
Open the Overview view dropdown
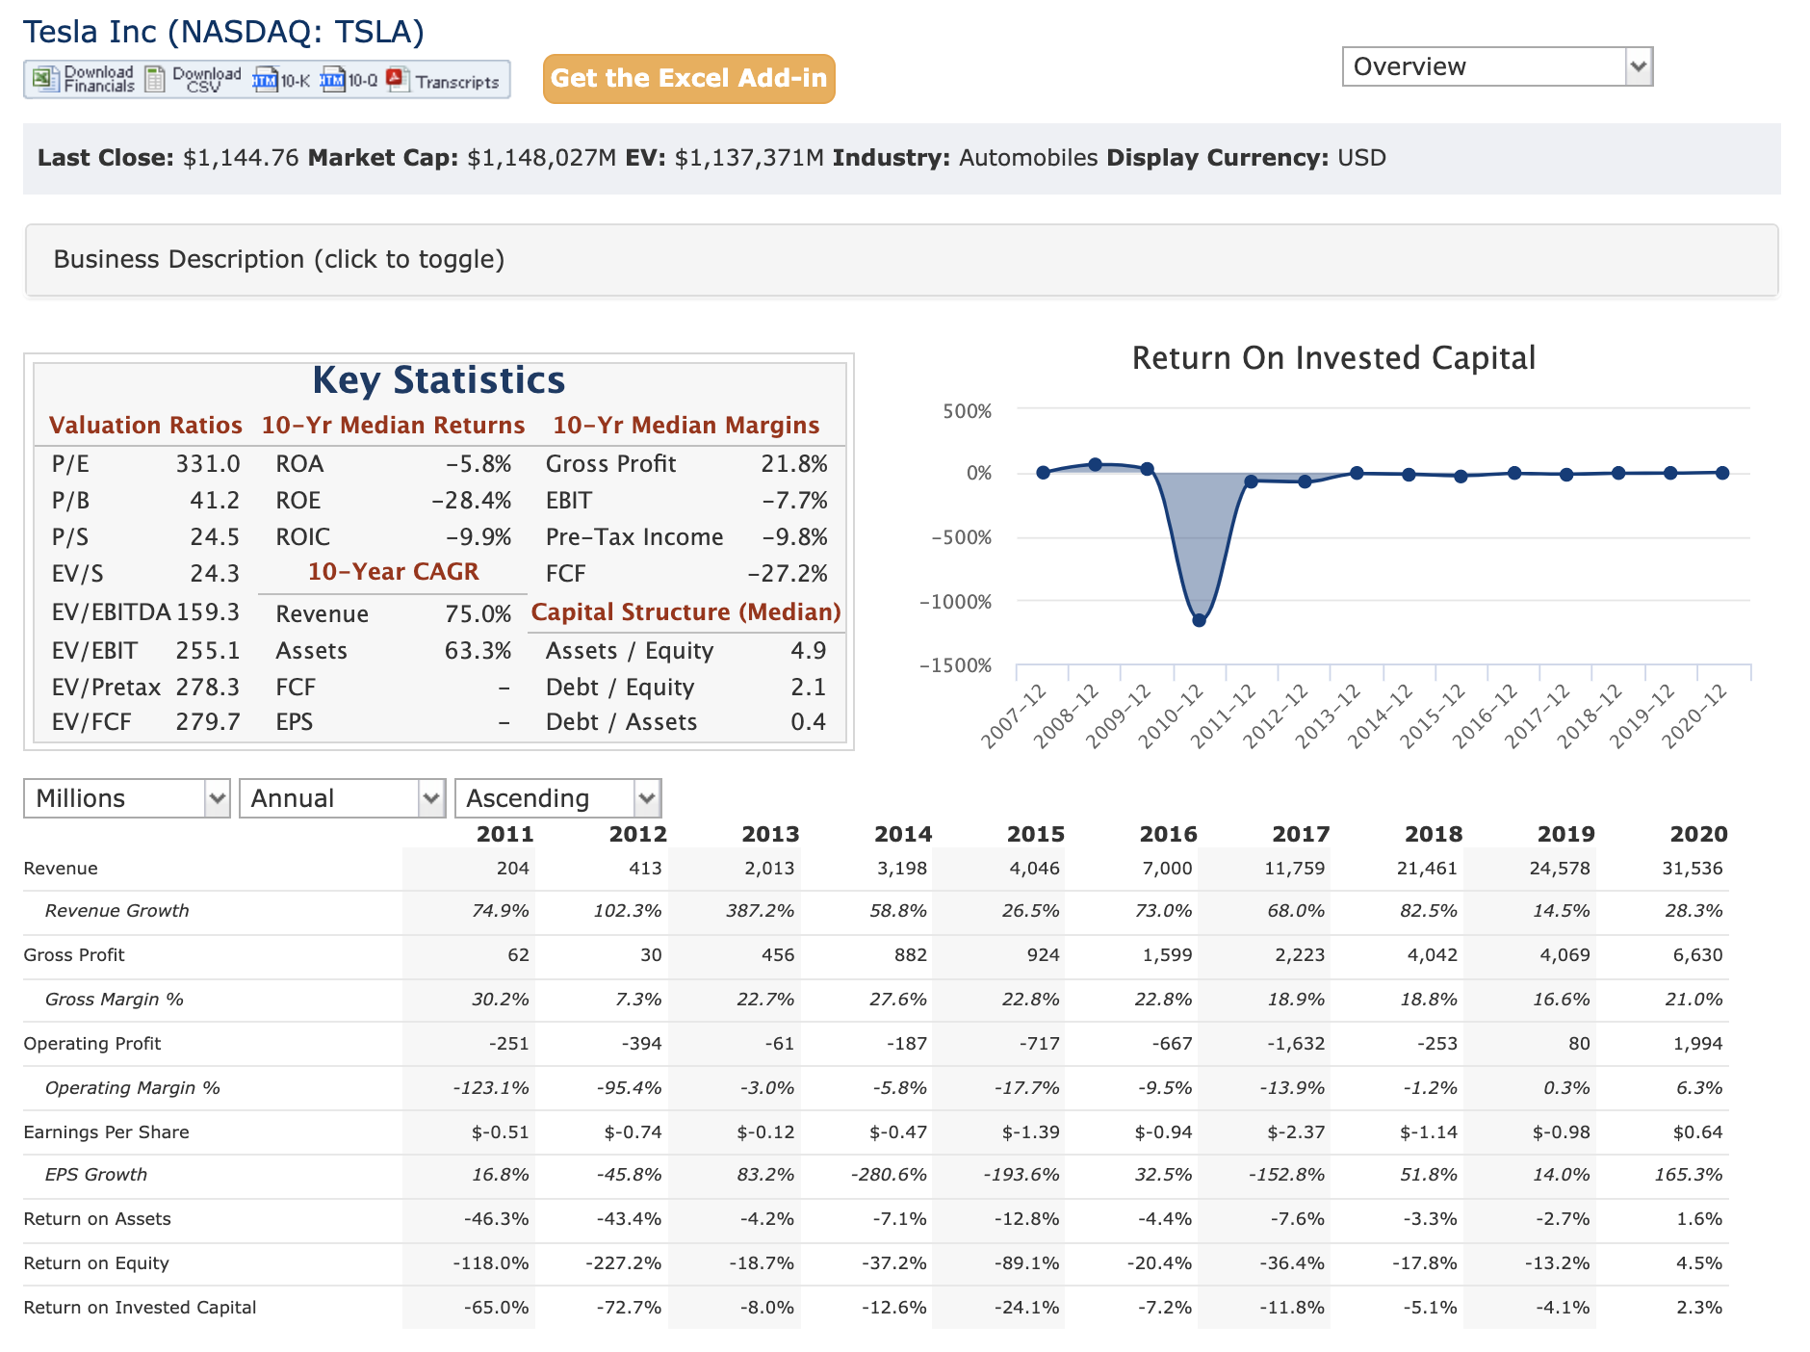[1496, 66]
